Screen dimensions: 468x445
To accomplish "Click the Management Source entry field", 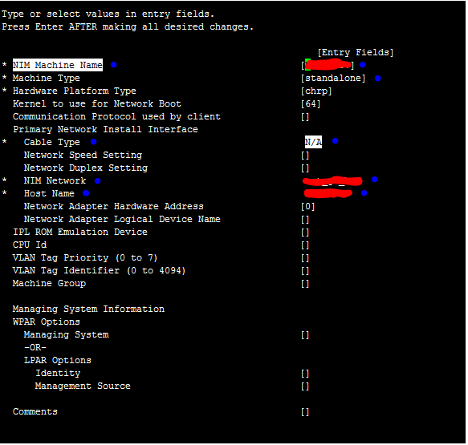I will click(x=305, y=386).
